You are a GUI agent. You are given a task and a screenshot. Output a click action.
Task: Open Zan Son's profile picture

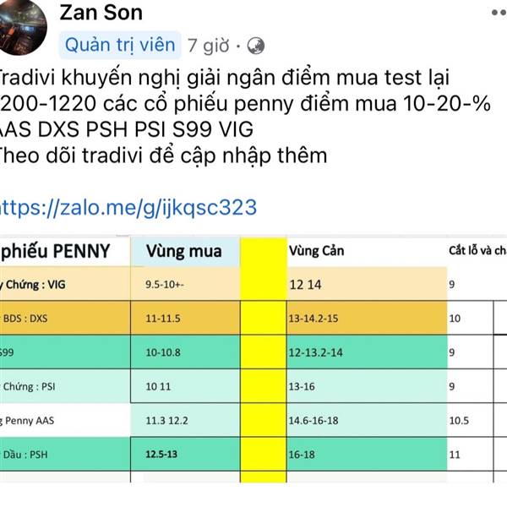point(21,27)
